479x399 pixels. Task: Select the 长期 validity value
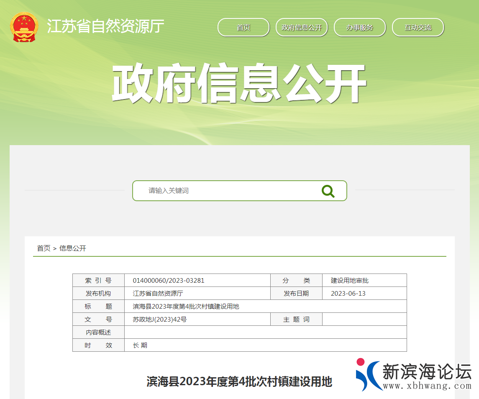[x=139, y=345]
